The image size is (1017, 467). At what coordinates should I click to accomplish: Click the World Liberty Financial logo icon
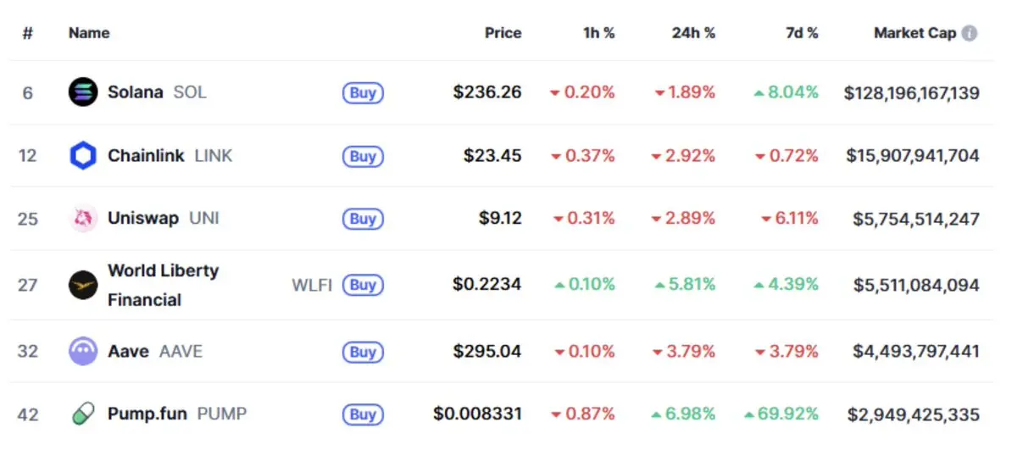(83, 285)
